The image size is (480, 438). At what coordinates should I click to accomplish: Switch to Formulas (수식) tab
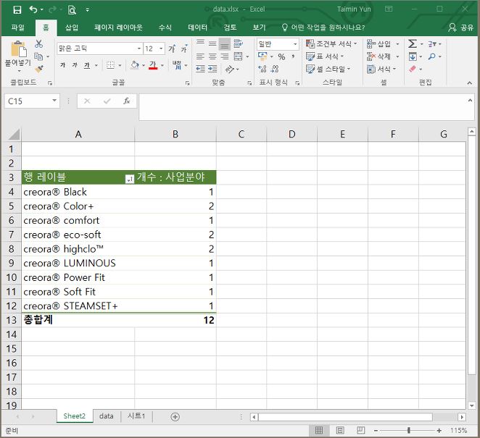point(165,28)
